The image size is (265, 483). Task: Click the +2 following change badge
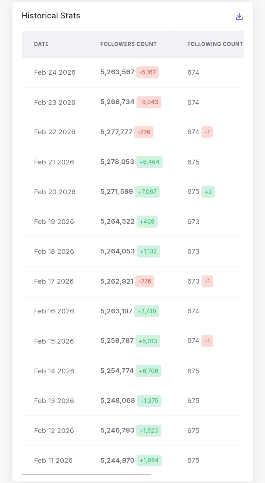tap(208, 192)
